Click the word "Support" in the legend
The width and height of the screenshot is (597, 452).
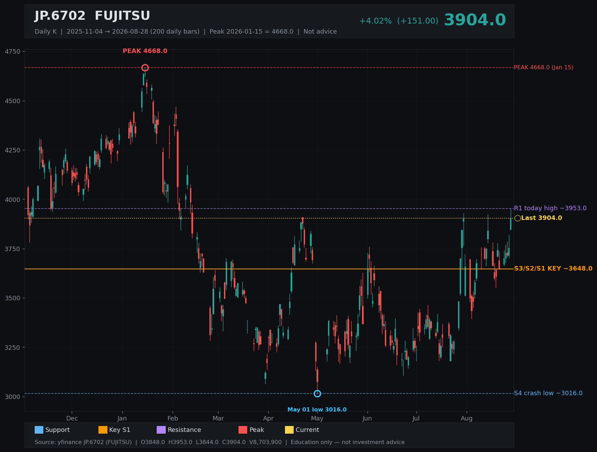(x=58, y=430)
